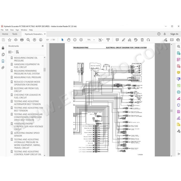Image resolution: width=181 pixels, height=181 pixels.
Task: Open the Sign menu
Action: 17,30
